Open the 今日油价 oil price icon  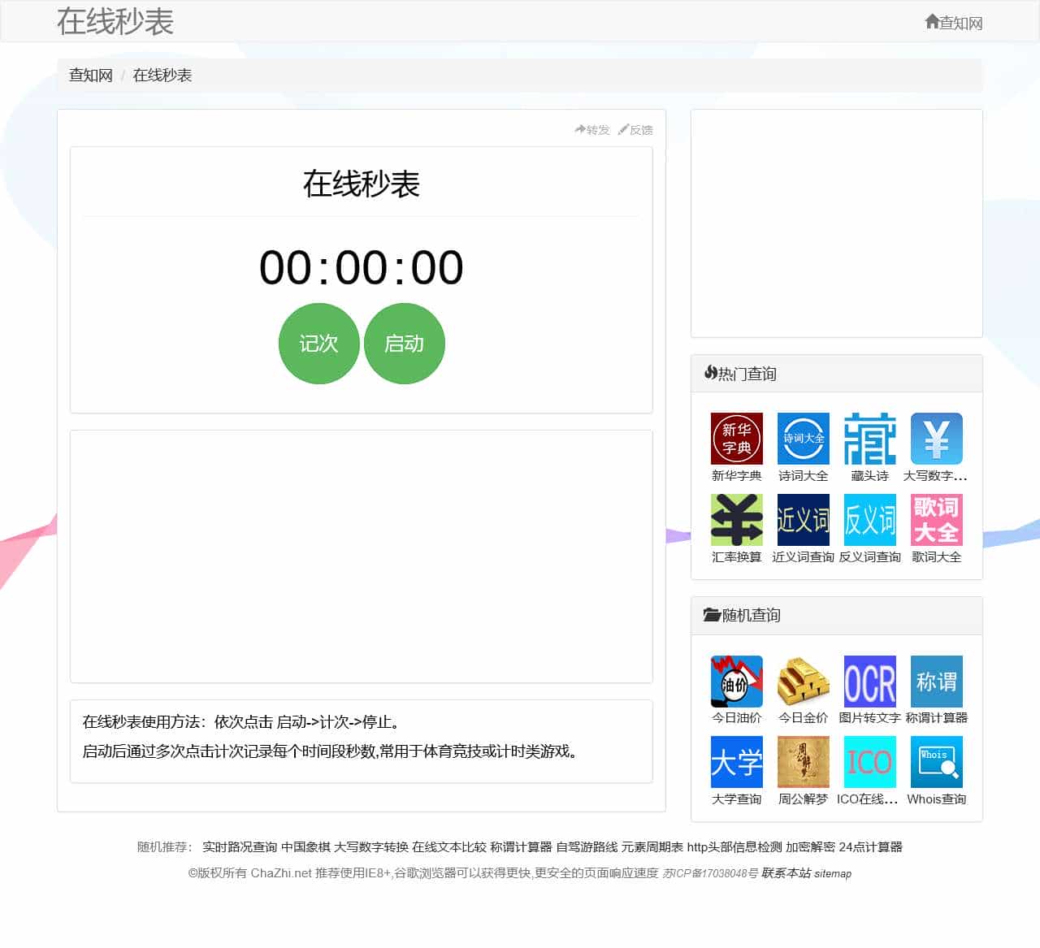click(x=735, y=682)
